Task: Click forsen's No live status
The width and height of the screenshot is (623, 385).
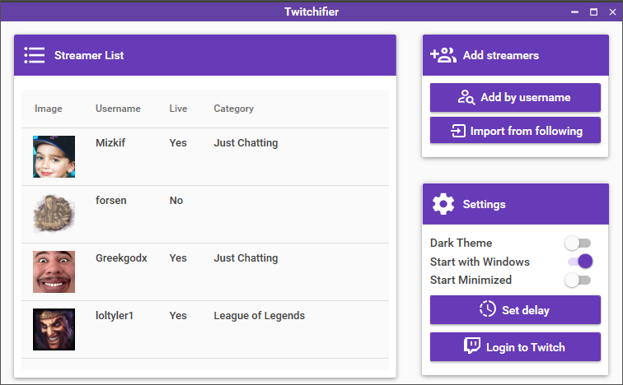Action: click(x=176, y=201)
